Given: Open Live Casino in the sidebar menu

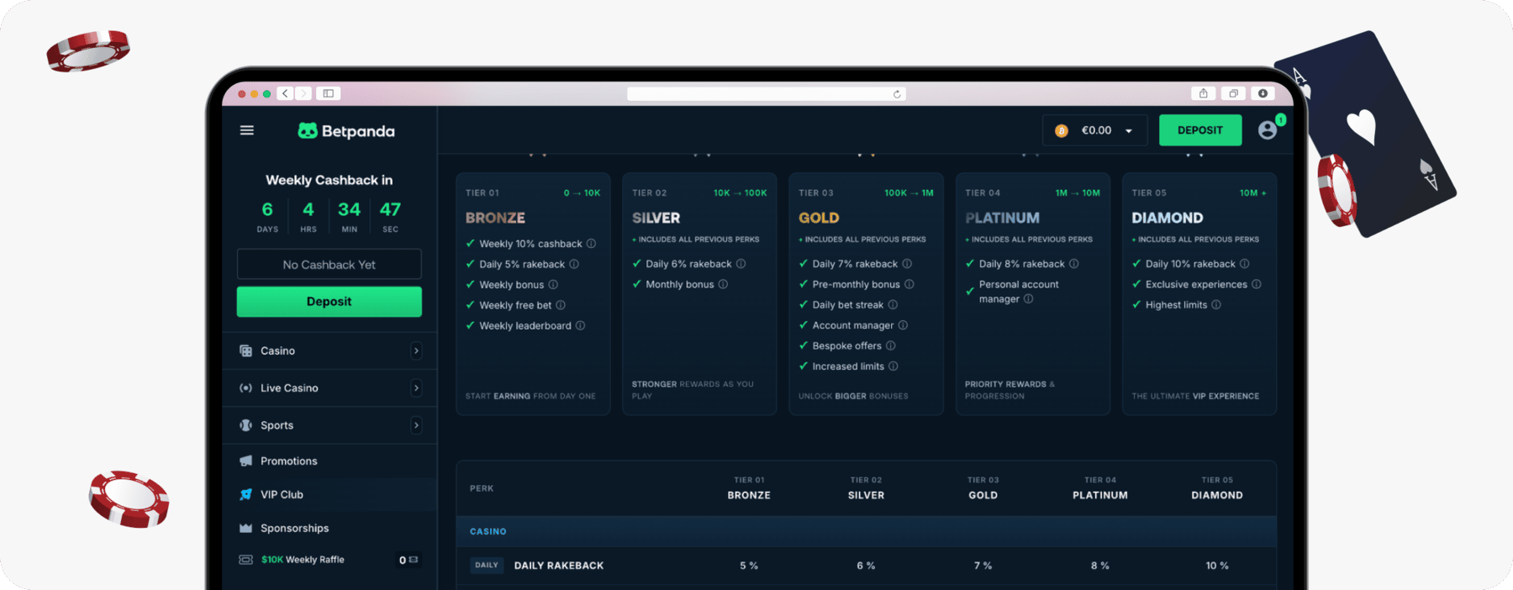Looking at the screenshot, I should coord(289,388).
